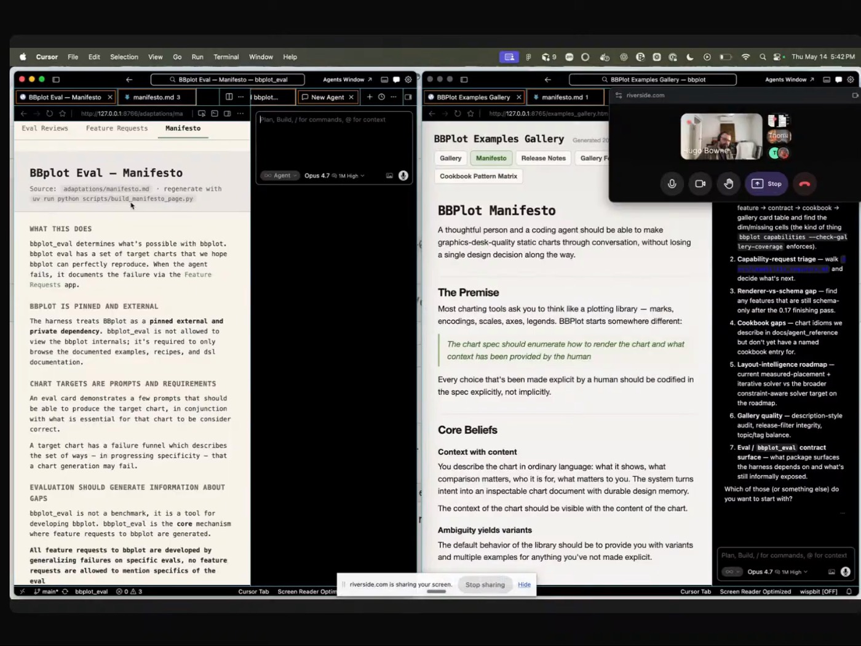Select Manifesto button in Examples Gallery
The height and width of the screenshot is (646, 861).
point(491,158)
